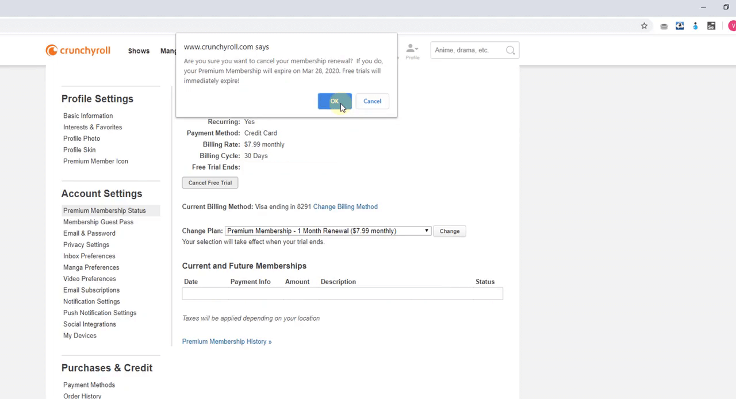Open Premium Member Icon settings
The width and height of the screenshot is (736, 399).
(x=95, y=162)
